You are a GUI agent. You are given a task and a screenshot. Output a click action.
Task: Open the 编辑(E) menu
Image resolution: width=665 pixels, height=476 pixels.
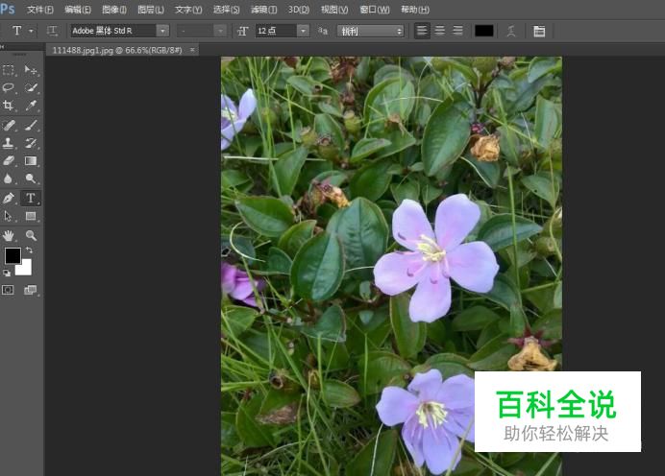(78, 10)
